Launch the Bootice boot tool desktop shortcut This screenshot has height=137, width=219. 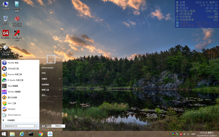coord(5,50)
